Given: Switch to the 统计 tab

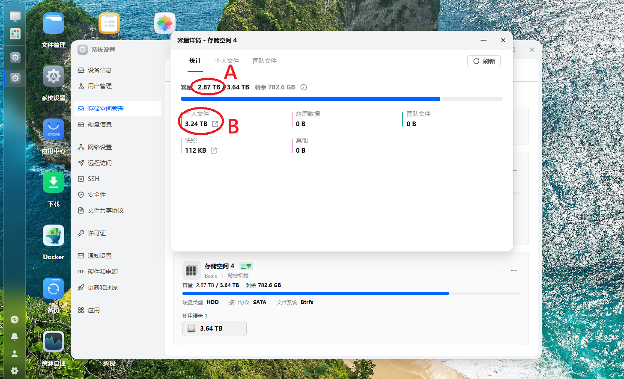Looking at the screenshot, I should point(195,61).
